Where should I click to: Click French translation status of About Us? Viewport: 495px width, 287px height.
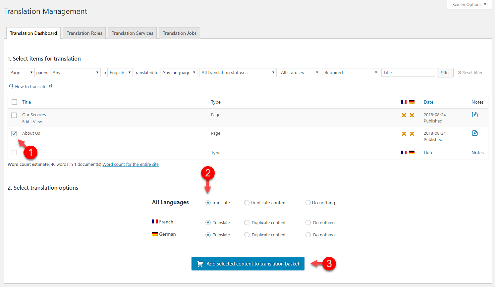404,134
